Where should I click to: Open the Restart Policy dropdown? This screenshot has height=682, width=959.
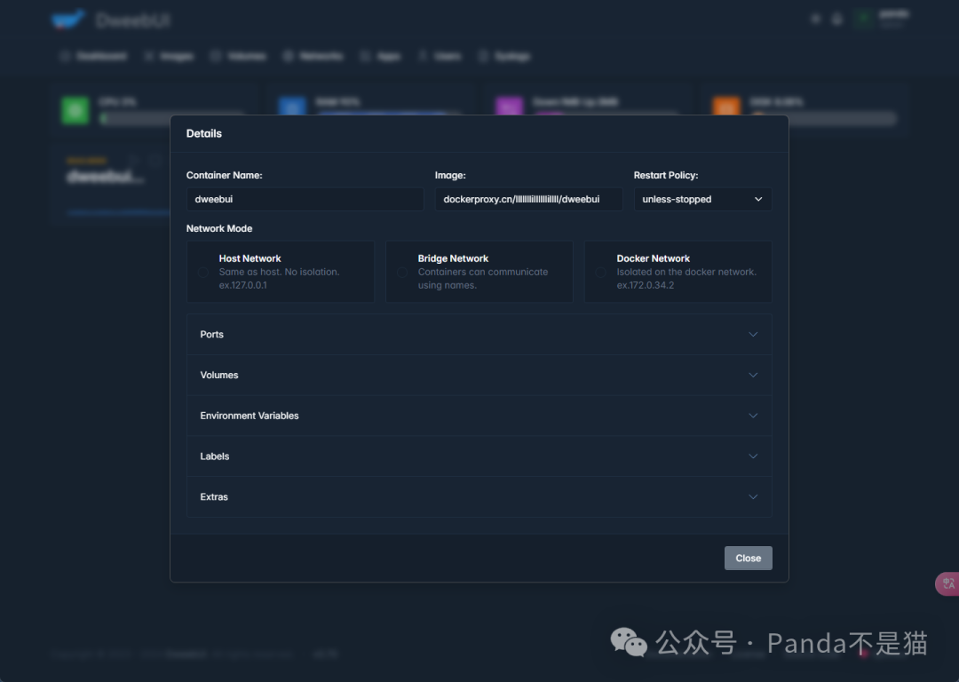[702, 200]
